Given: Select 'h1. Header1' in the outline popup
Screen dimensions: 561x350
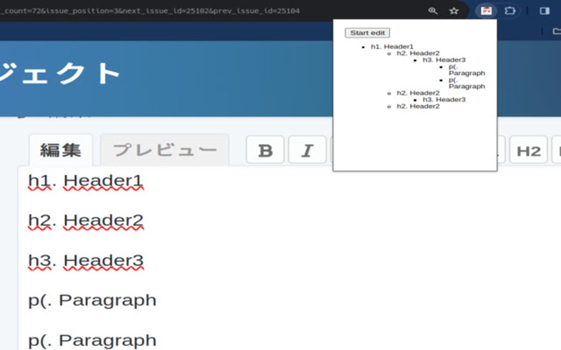Looking at the screenshot, I should point(393,46).
